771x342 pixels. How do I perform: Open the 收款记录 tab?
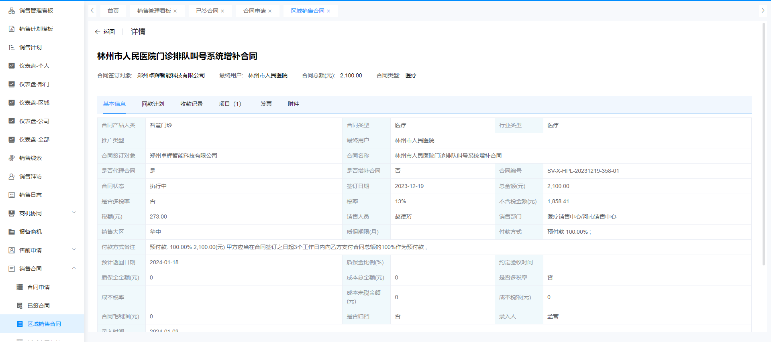coord(191,104)
